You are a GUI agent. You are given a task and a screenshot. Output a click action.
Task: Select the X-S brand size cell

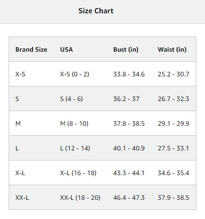pos(20,74)
